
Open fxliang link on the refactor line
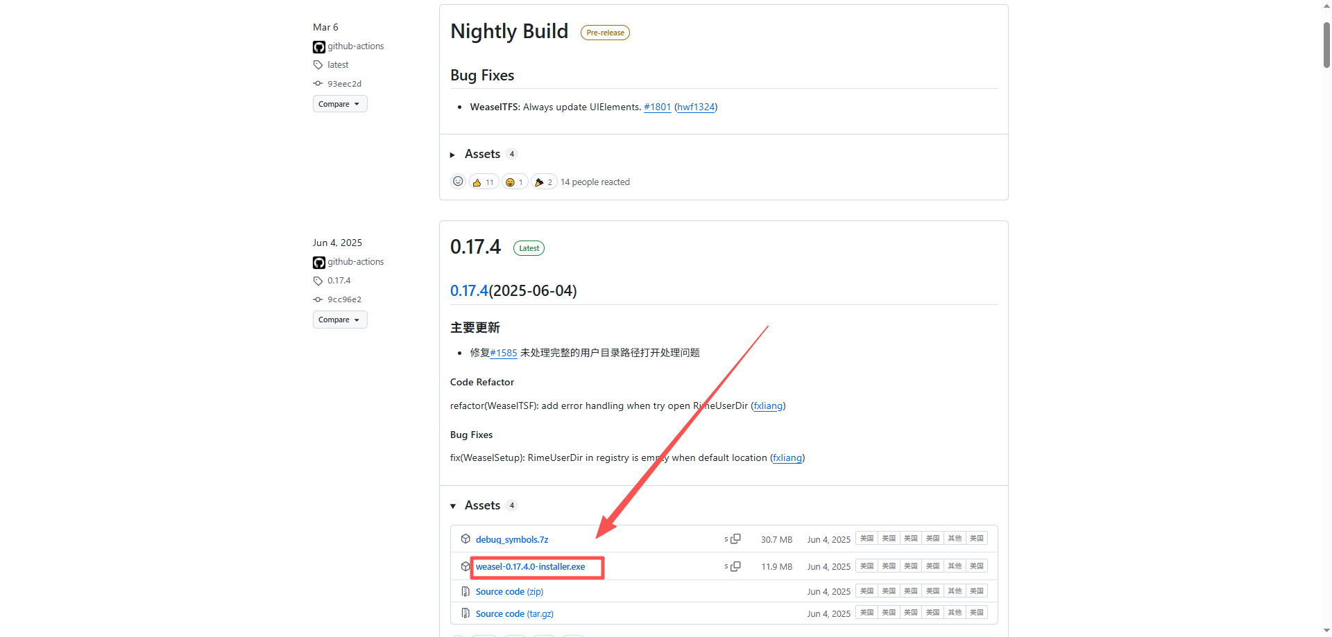pos(768,405)
